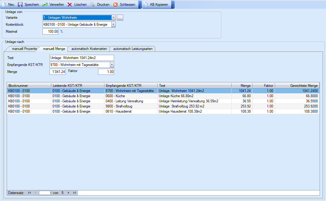This screenshot has width=326, height=201.
Task: Sort by Gewichtete Menge column header
Action: (297, 85)
